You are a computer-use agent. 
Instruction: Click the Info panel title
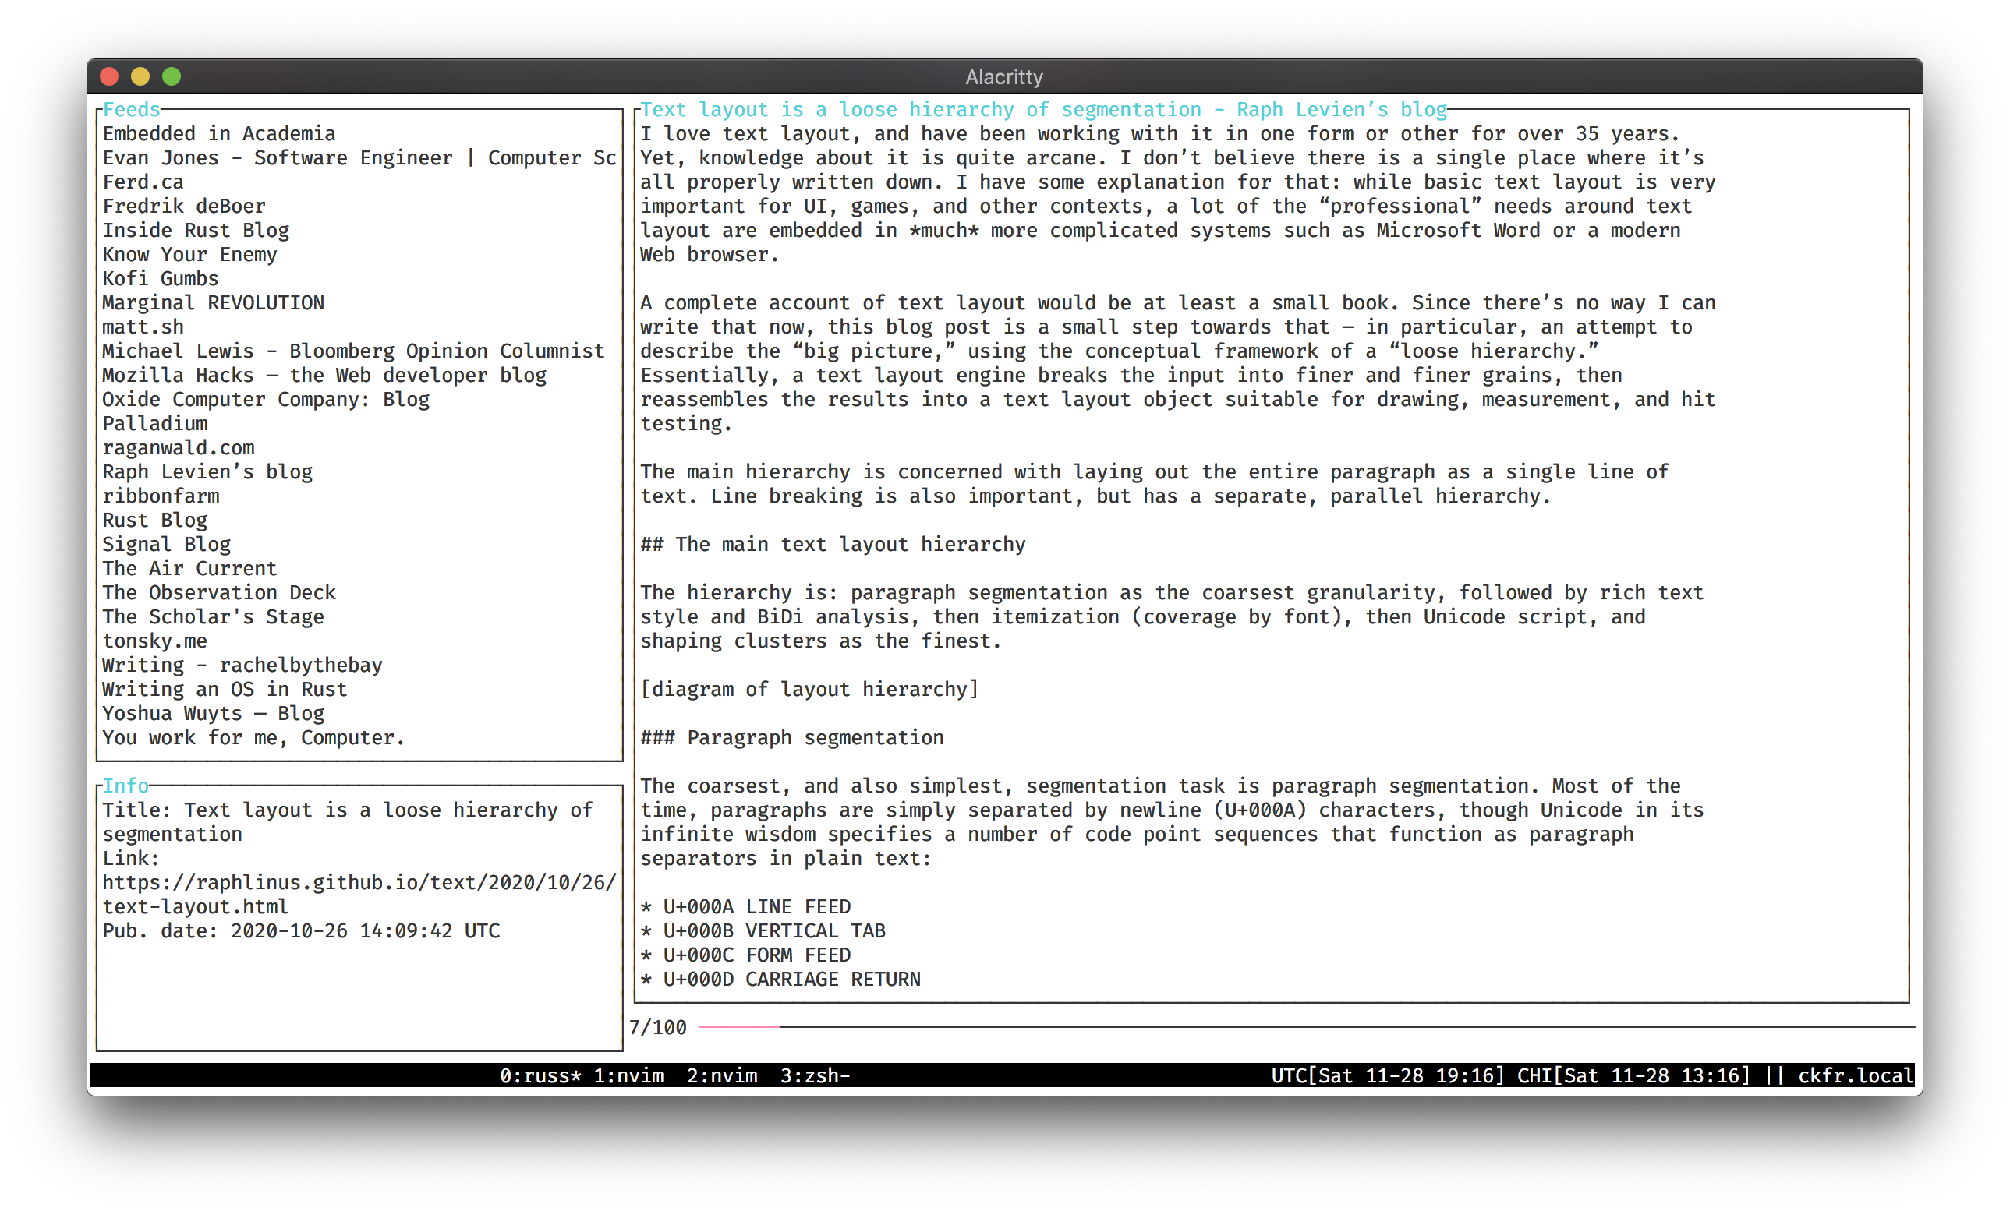point(126,786)
